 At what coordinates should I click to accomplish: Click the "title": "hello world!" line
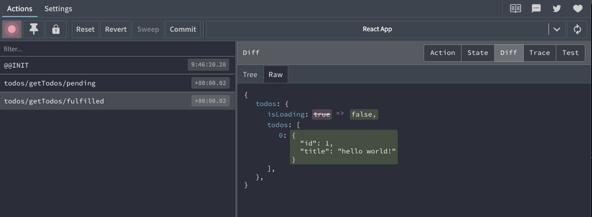pyautogui.click(x=348, y=151)
